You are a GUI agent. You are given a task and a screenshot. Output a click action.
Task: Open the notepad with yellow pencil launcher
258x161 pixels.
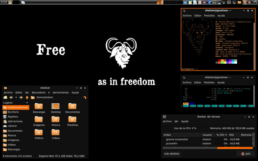(190, 2)
